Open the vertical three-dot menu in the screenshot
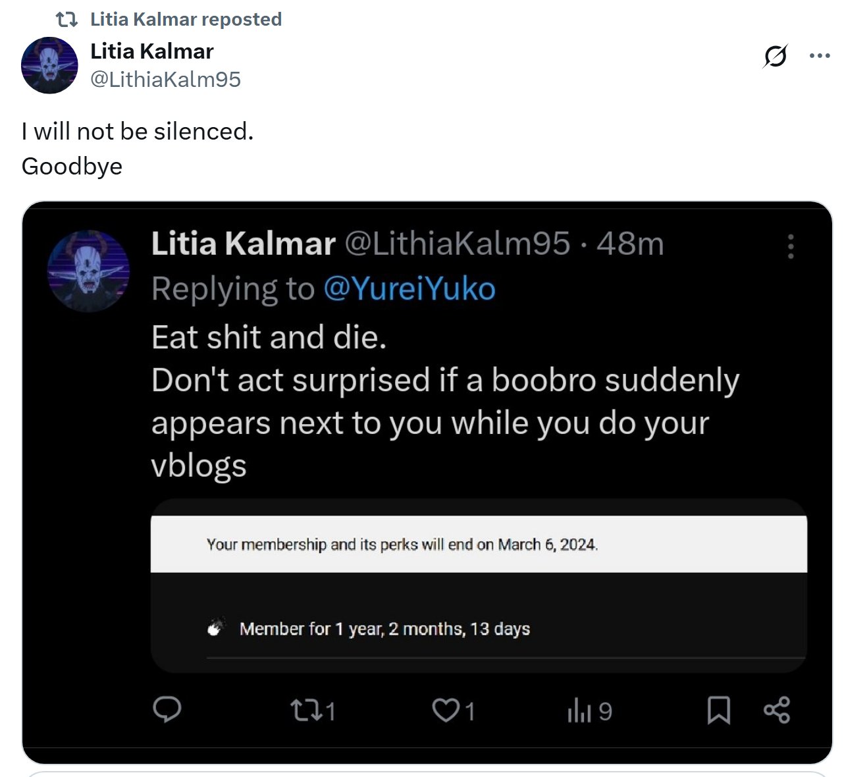This screenshot has height=777, width=844. point(791,246)
